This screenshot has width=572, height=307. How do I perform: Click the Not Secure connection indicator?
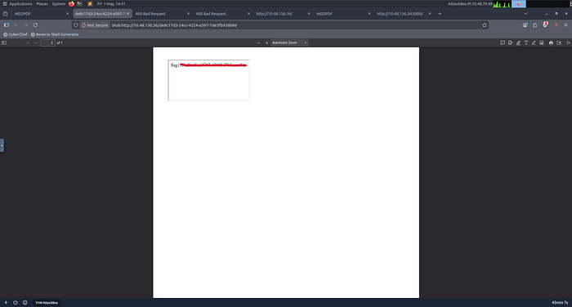click(x=95, y=25)
